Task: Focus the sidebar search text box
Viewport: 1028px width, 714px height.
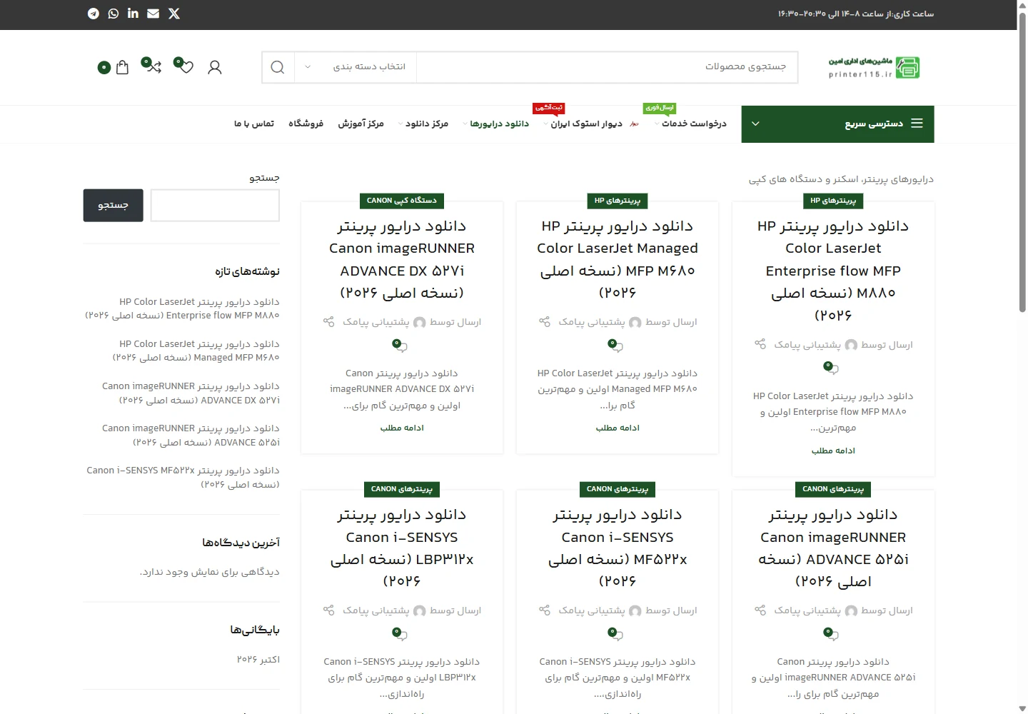Action: (x=215, y=206)
